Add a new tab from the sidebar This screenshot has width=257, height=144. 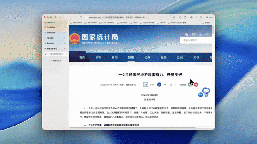click(56, 60)
